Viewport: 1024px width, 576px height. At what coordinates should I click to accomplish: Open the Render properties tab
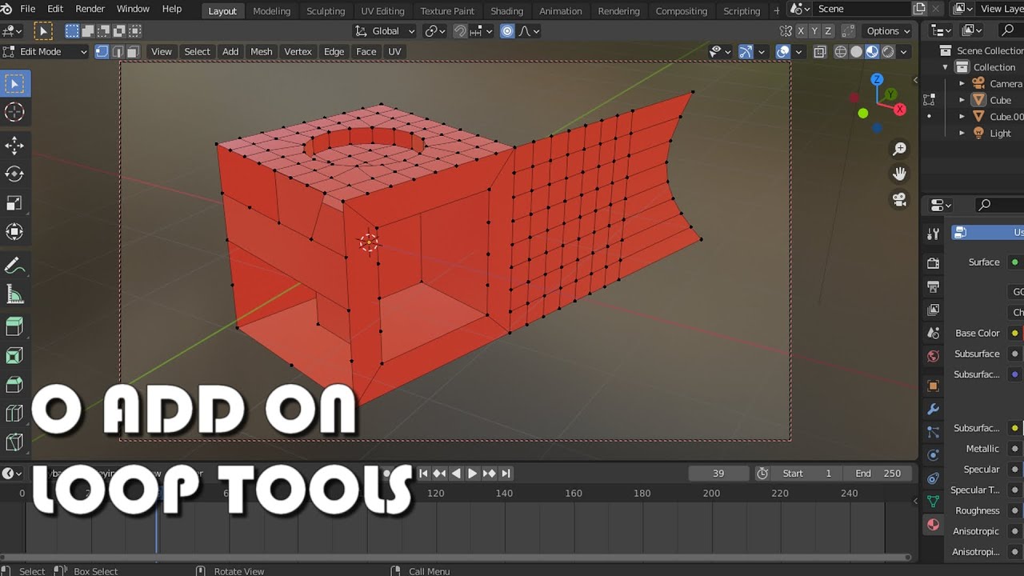933,263
